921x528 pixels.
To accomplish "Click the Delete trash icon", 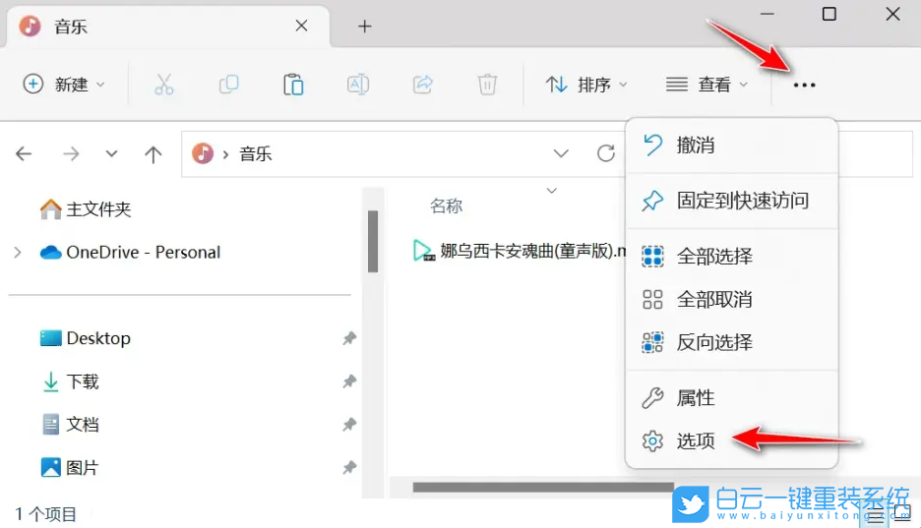I will click(487, 85).
